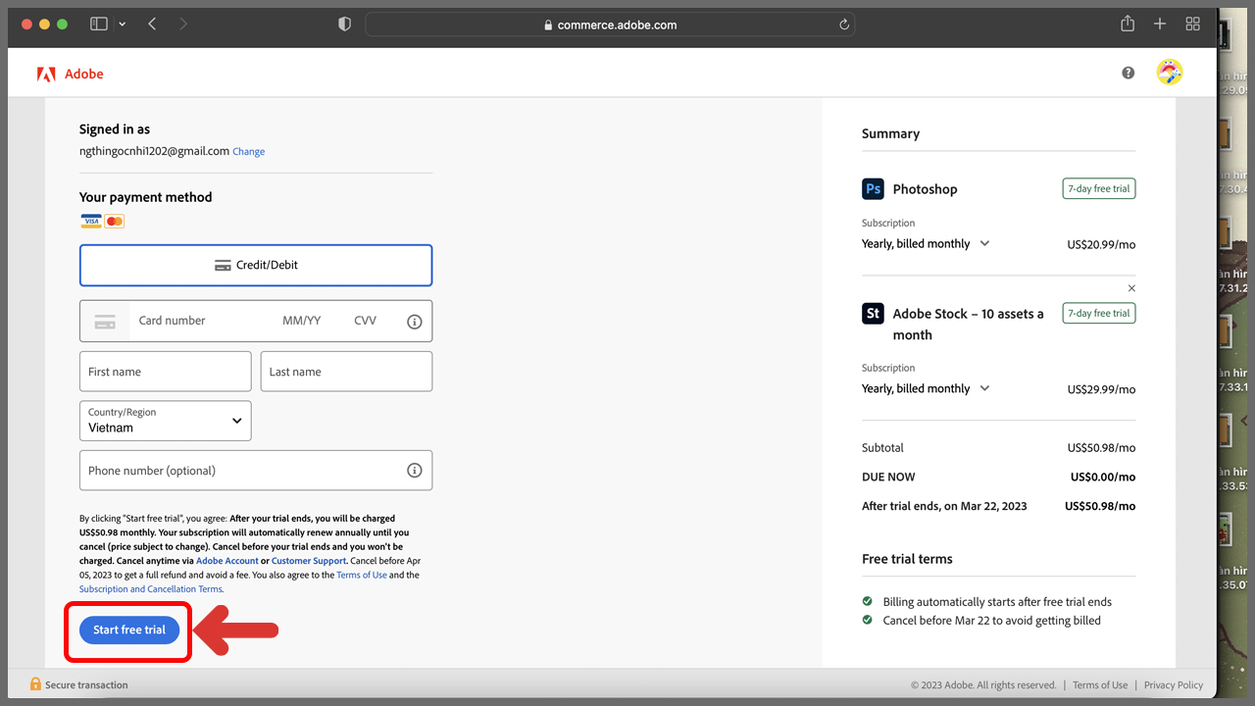This screenshot has width=1255, height=706.
Task: Open the Adobe Account link
Action: tap(227, 561)
